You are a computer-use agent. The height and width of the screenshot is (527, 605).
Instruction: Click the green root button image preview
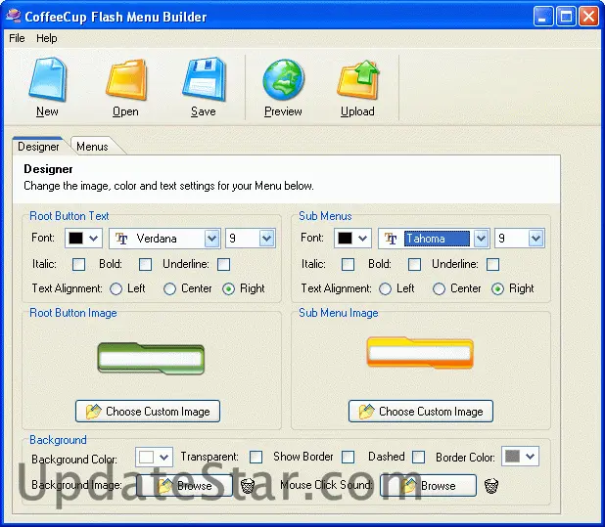click(x=151, y=358)
